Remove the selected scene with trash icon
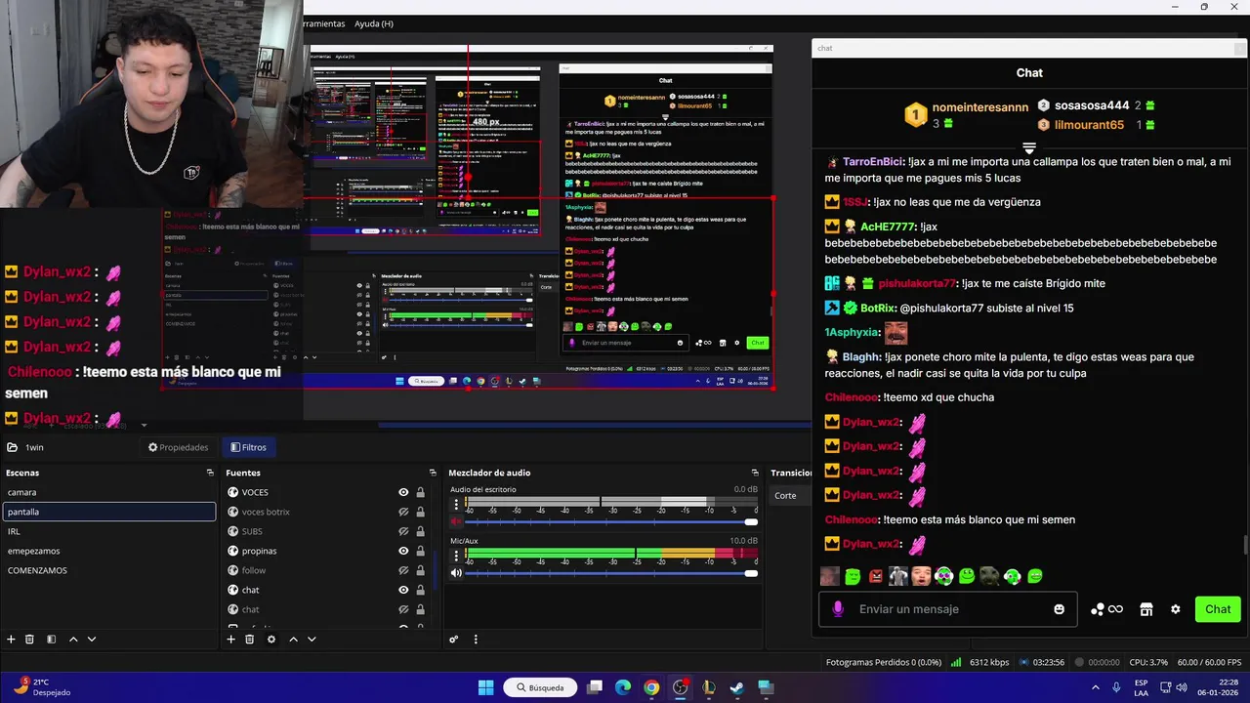Viewport: 1250px width, 703px height. click(x=29, y=640)
